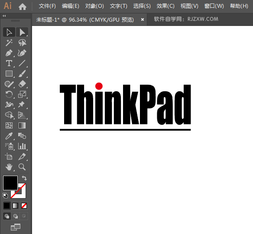253x234 pixels.
Task: Select the Eyedropper tool
Action: [x=9, y=136]
